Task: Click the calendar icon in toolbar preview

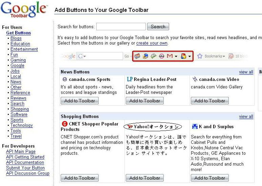Action: [137, 56]
